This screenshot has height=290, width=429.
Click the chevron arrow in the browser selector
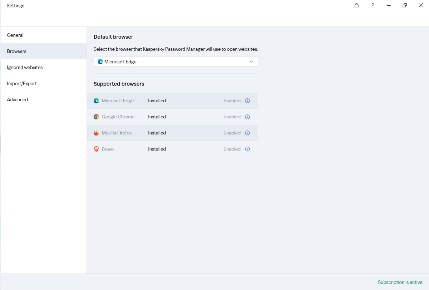coord(251,62)
